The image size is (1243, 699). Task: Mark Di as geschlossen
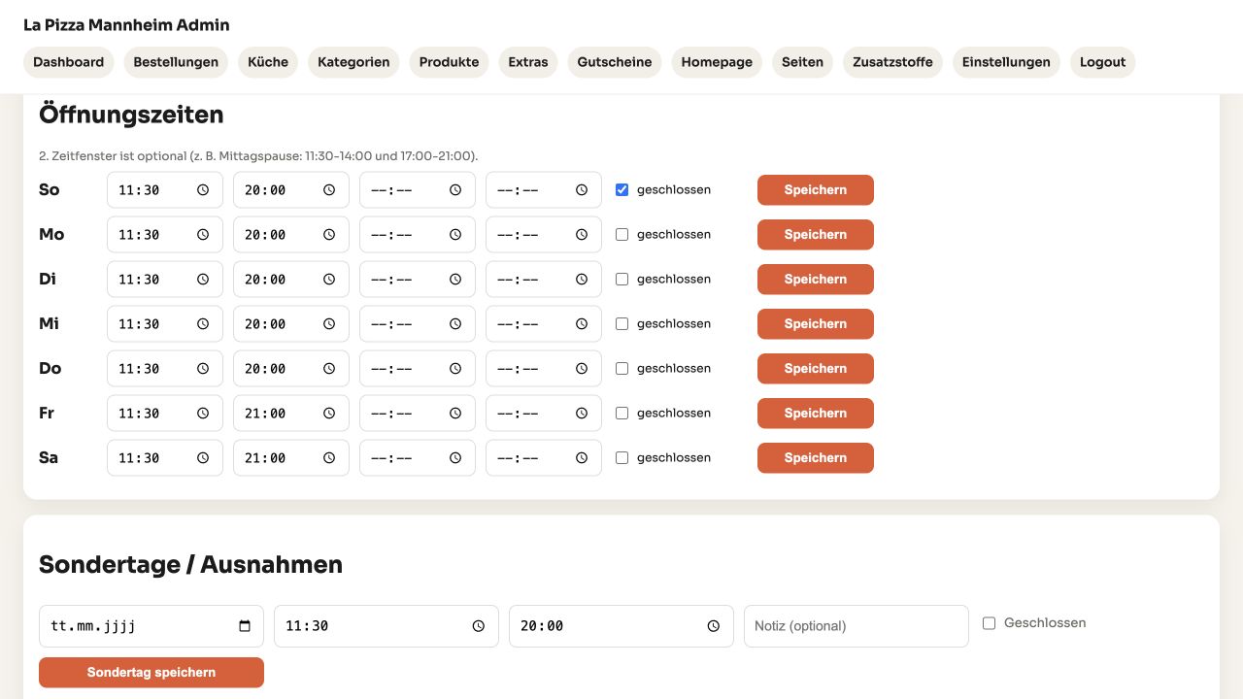[622, 280]
